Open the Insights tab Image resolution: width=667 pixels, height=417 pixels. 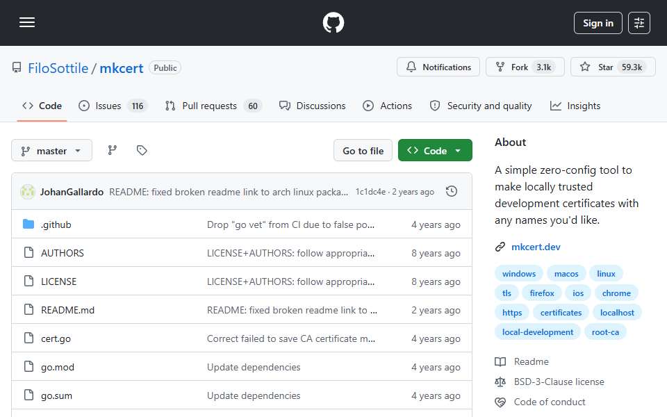tap(575, 106)
